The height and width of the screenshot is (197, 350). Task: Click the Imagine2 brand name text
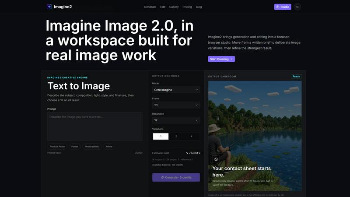point(63,7)
